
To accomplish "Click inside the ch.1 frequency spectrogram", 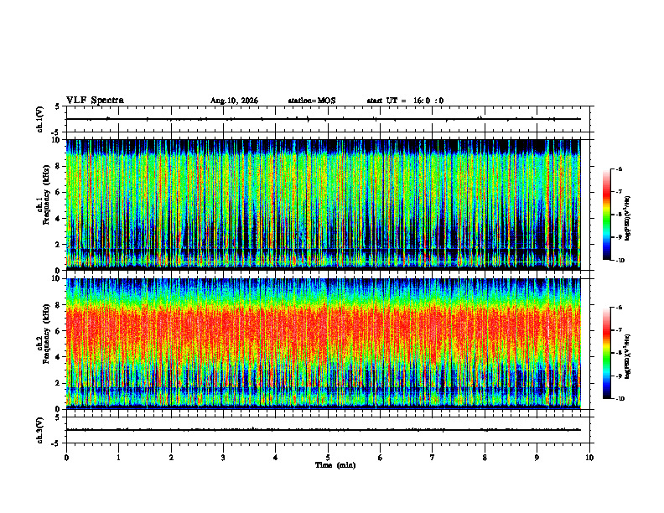I will (323, 205).
